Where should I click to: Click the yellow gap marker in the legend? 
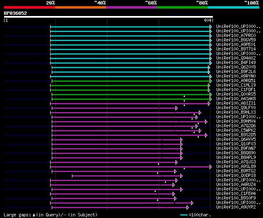[34, 215]
